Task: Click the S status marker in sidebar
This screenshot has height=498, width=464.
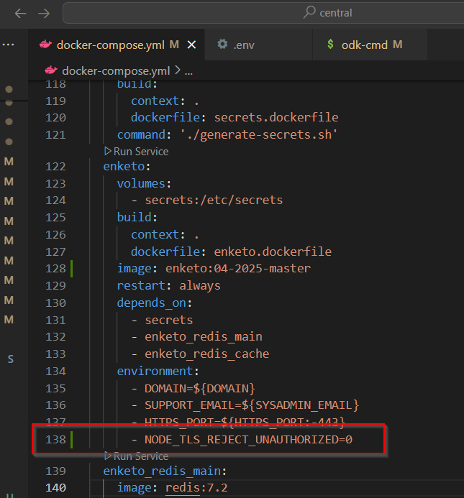Action: pyautogui.click(x=11, y=359)
